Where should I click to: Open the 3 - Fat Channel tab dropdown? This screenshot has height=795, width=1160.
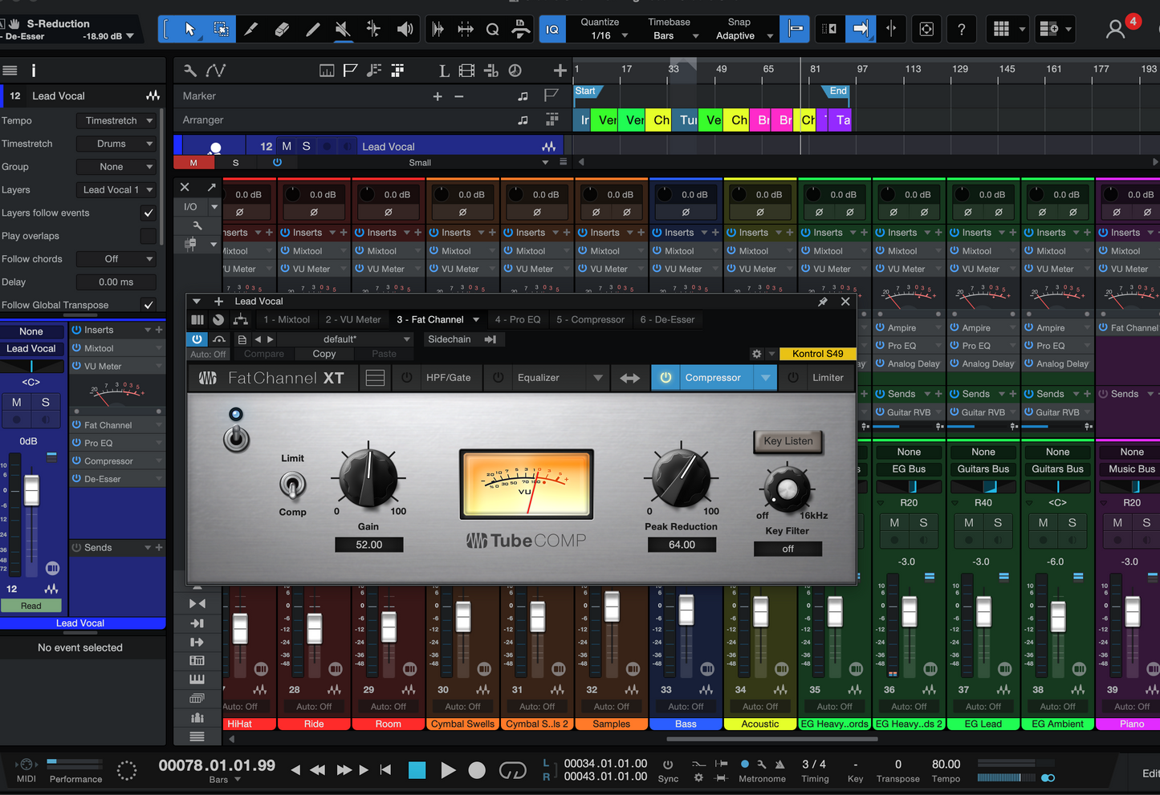[476, 319]
